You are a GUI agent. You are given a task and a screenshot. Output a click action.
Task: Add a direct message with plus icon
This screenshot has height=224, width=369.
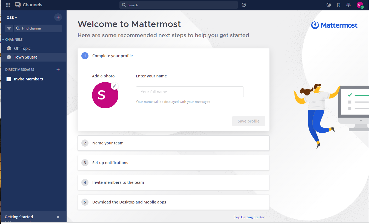[x=58, y=70]
